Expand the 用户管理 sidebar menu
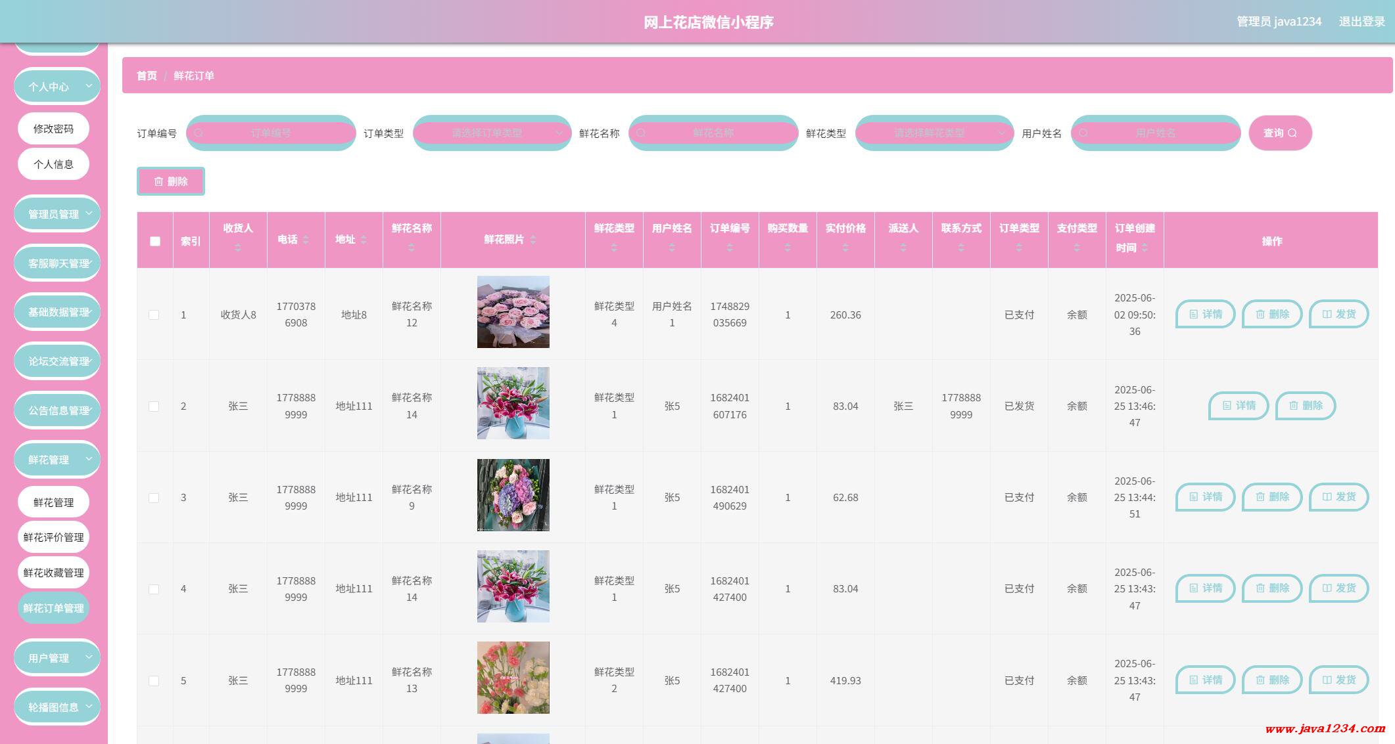This screenshot has width=1395, height=744. [57, 657]
